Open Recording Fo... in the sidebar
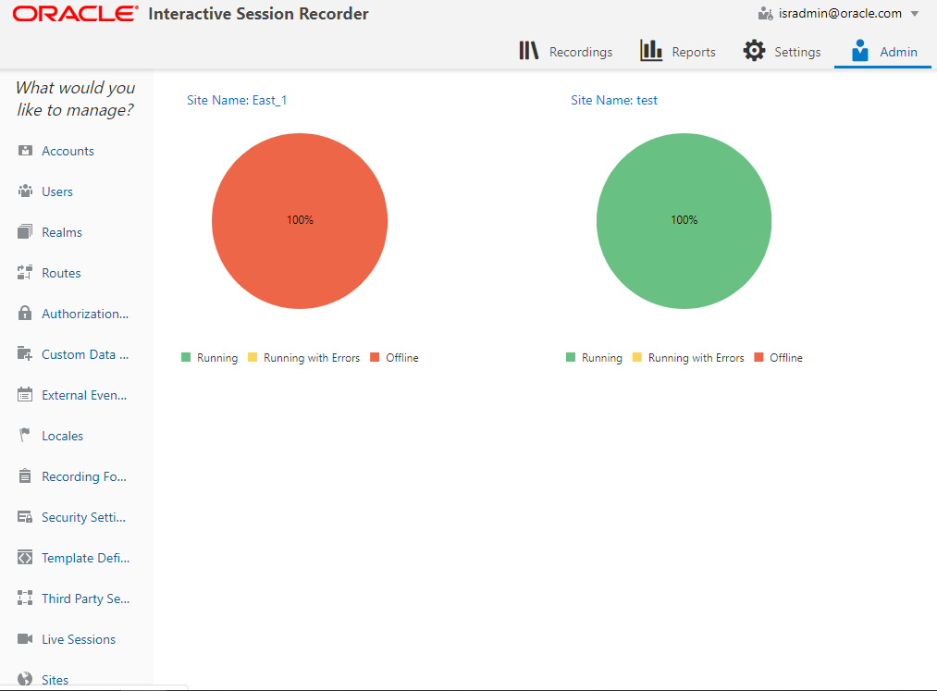Image resolution: width=937 pixels, height=691 pixels. coord(84,476)
